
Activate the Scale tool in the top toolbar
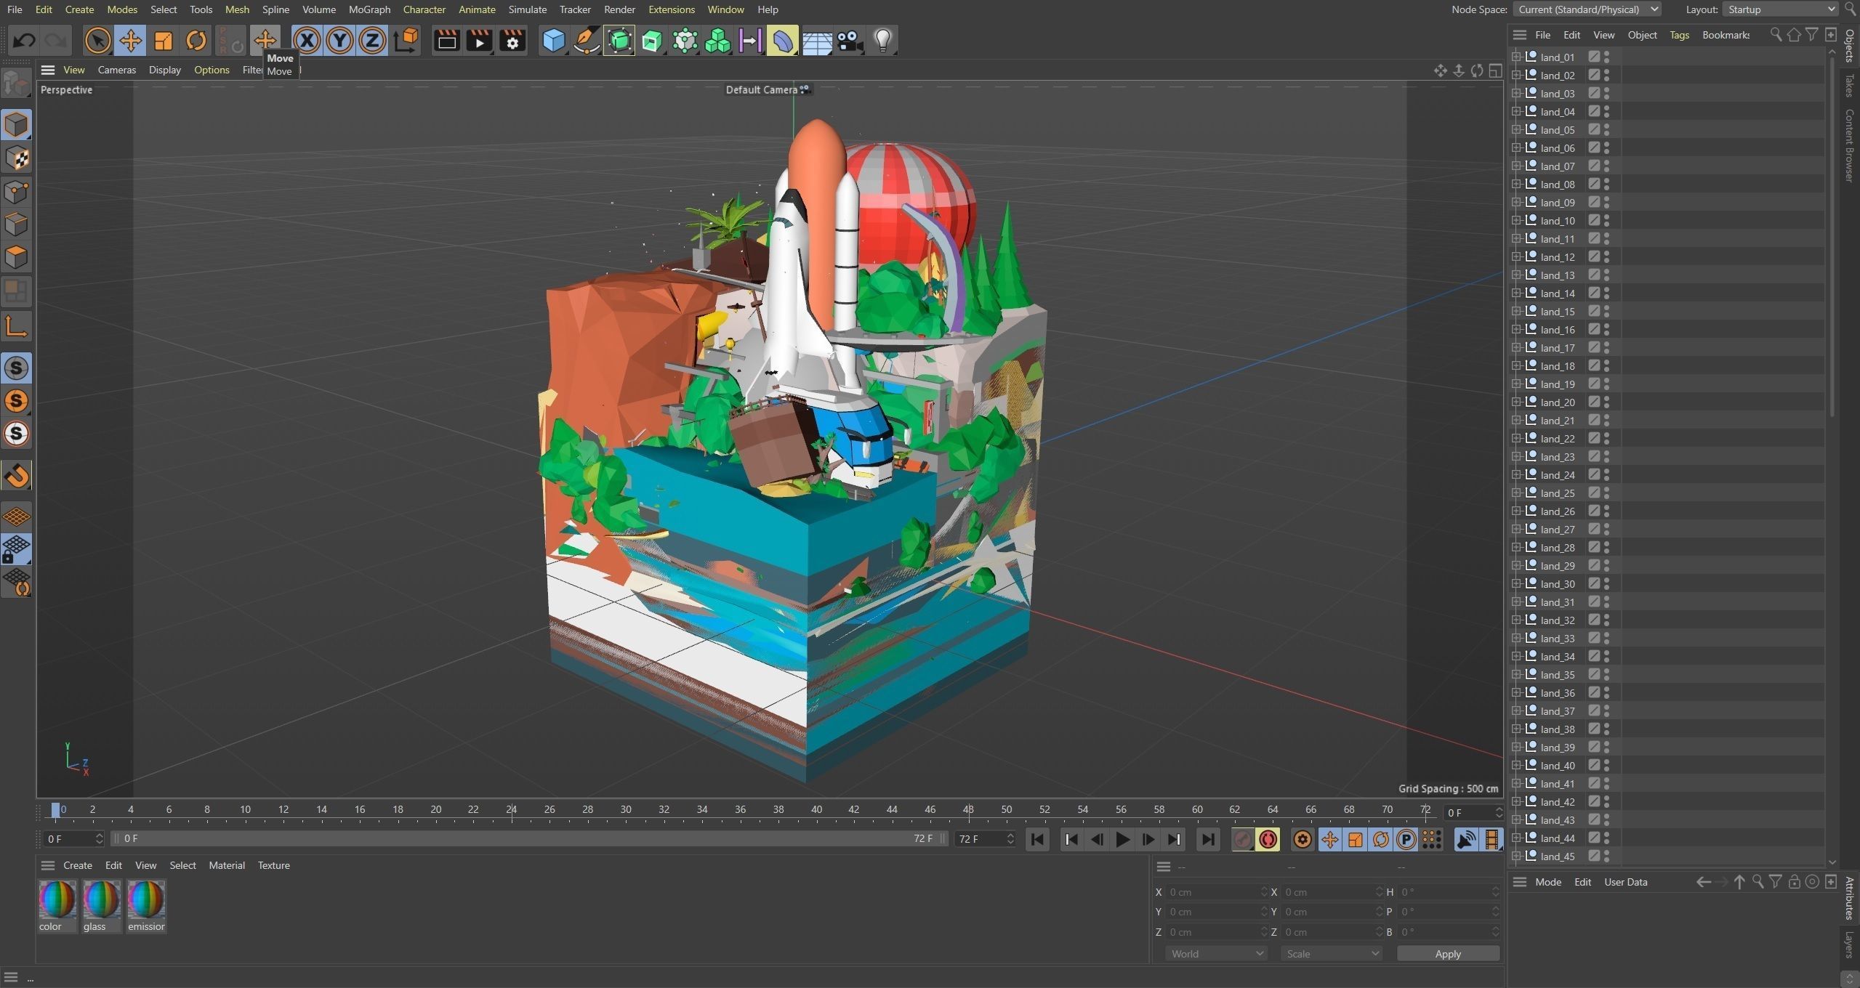tap(164, 40)
